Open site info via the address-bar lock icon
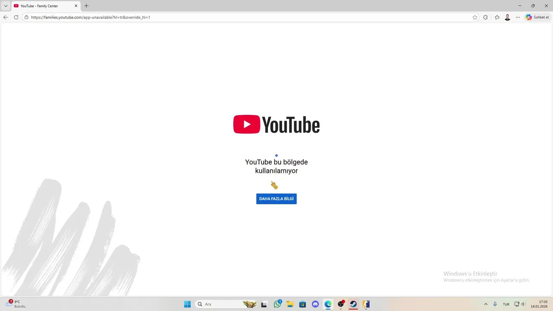This screenshot has width=553, height=311. 26,17
